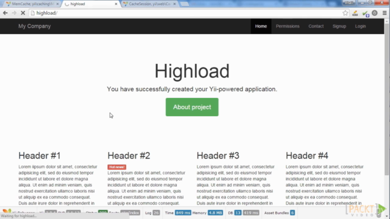Click the 419 ms DB time badge
Screen dimensions: 390x219
(251, 213)
